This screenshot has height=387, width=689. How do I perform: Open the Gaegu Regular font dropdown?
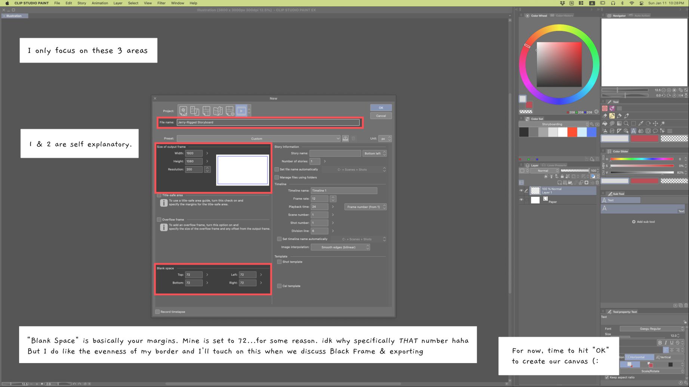(652, 329)
